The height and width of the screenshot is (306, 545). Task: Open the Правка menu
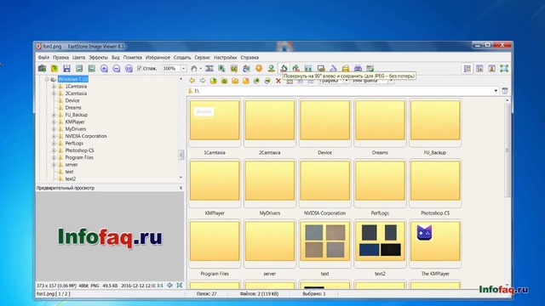point(60,58)
